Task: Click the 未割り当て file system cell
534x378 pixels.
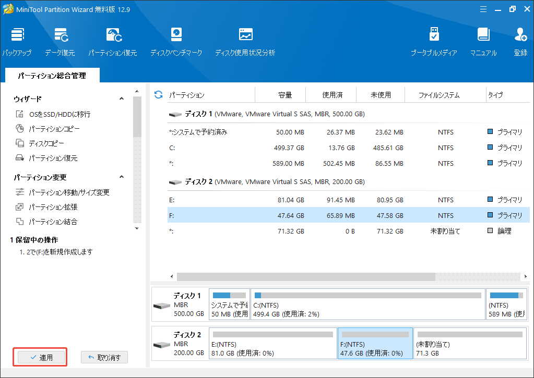Action: (445, 231)
